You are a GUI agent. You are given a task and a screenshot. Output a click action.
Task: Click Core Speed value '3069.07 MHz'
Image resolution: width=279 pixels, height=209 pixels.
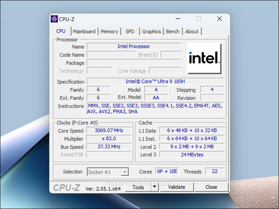click(109, 131)
